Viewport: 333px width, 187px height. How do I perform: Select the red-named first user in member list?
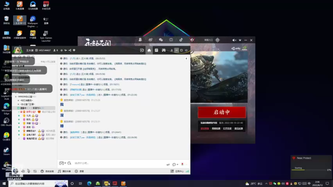(x=31, y=112)
